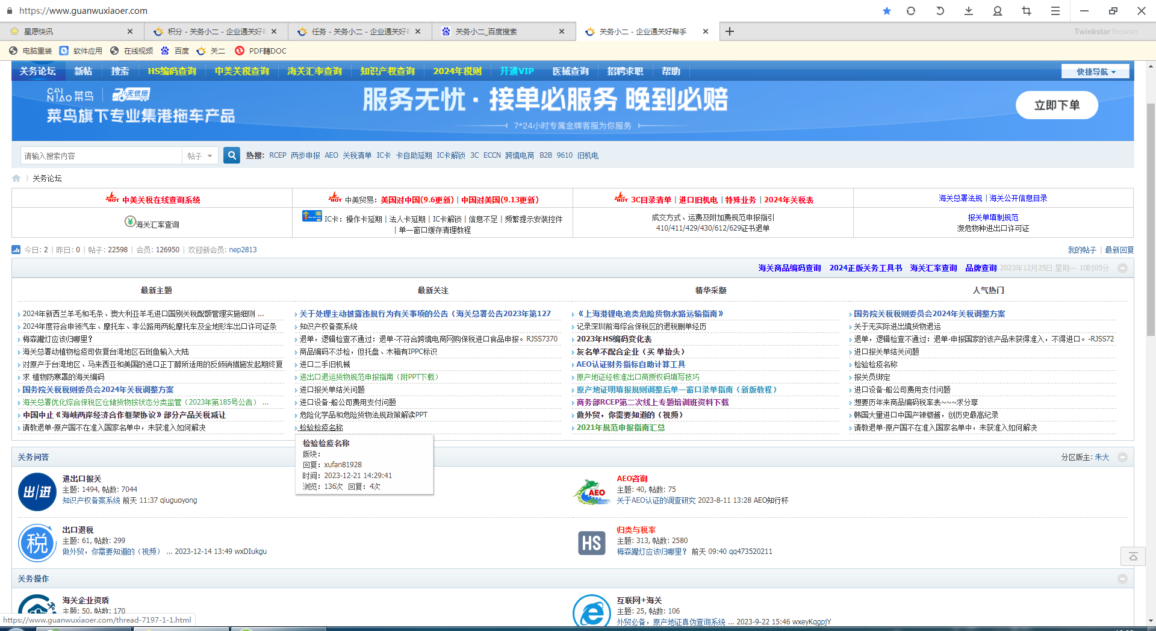Screen dimensions: 1156x631
Task: Click the 进出口报关 forum icon
Action: tap(37, 492)
